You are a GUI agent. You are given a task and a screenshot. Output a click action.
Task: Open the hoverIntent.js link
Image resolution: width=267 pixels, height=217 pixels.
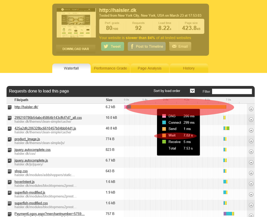coord(25,182)
